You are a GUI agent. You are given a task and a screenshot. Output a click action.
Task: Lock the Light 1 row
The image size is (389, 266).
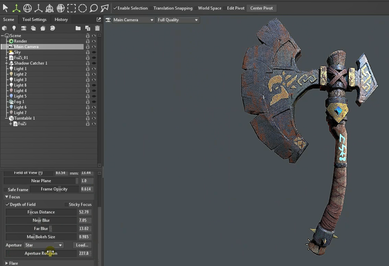coord(88,69)
